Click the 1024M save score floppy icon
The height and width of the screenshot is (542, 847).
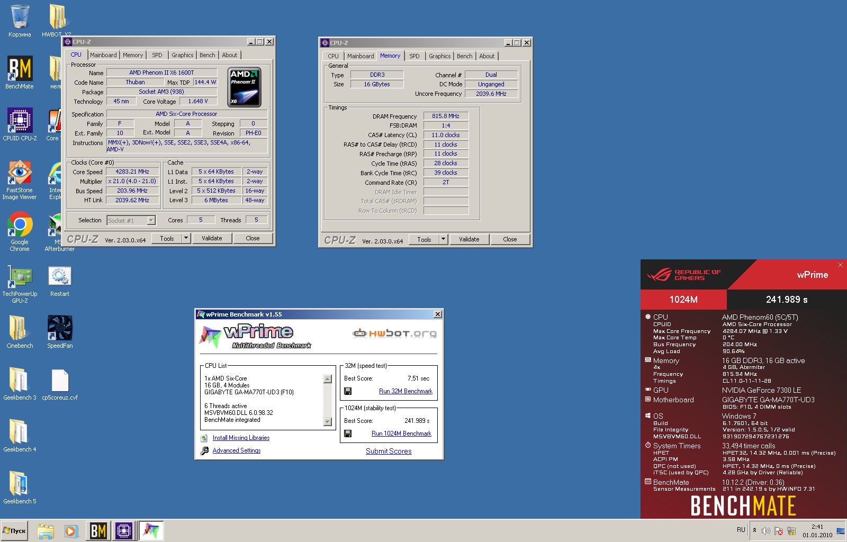pos(348,433)
